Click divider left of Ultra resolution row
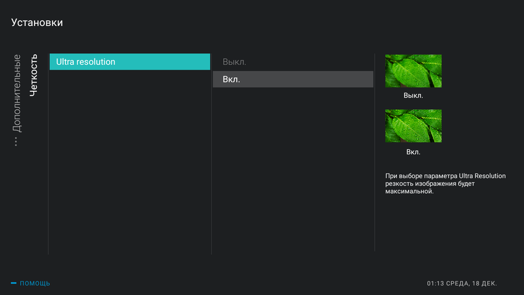The height and width of the screenshot is (295, 524). [48, 154]
